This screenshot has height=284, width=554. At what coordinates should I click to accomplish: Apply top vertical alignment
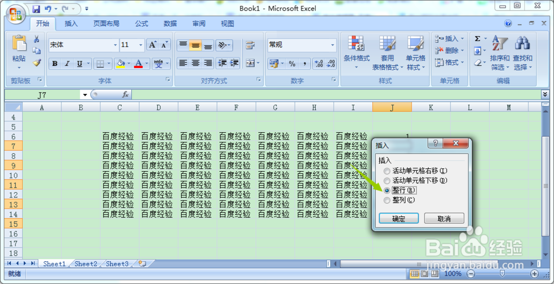[183, 45]
